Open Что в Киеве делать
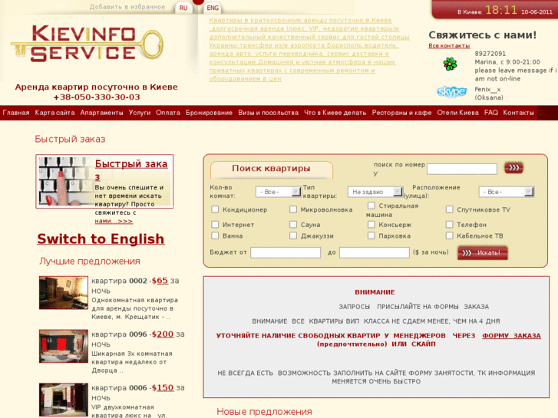 [335, 113]
